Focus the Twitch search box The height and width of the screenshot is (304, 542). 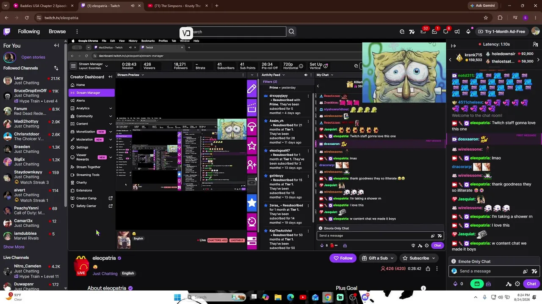click(234, 32)
